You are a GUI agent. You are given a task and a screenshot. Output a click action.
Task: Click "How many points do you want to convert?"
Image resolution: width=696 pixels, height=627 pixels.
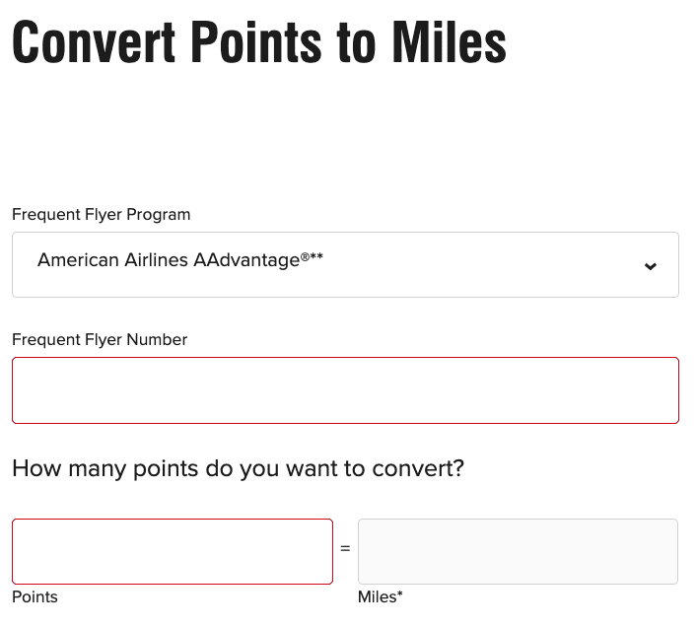tap(238, 467)
